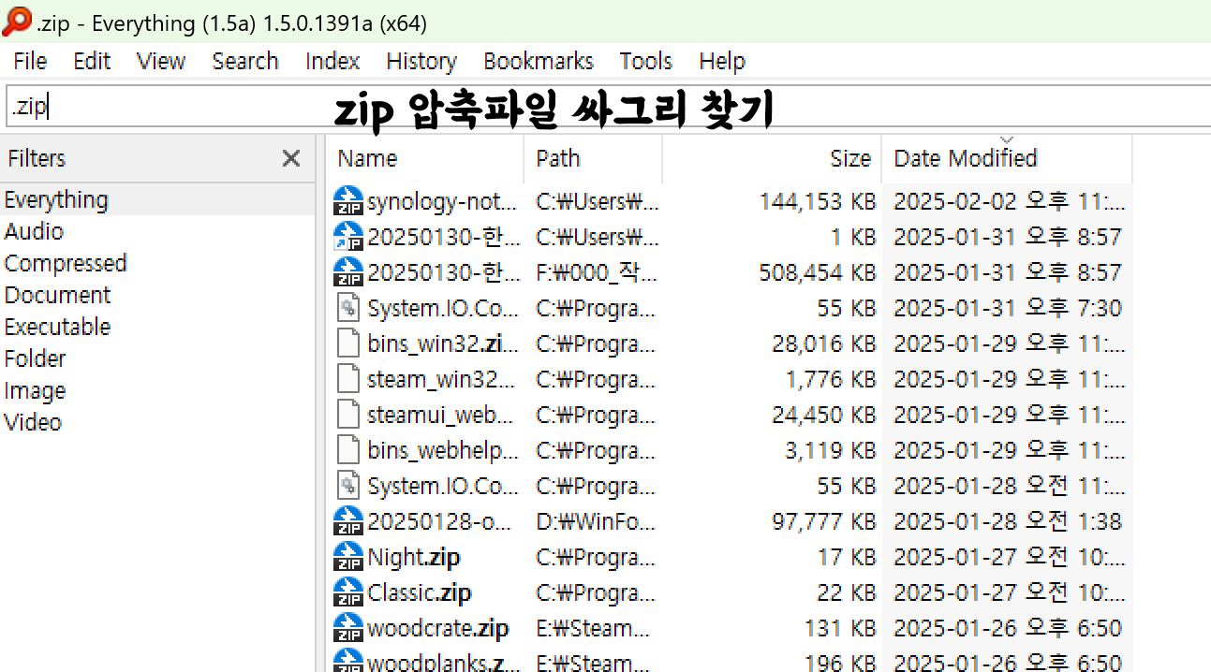Sort results by Path column header
Screen dimensions: 1211x672
point(593,158)
